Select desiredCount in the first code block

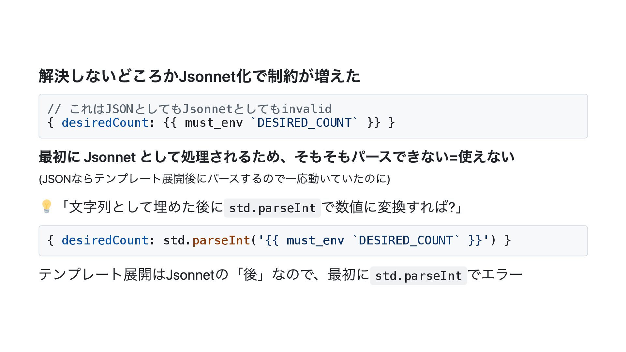tap(105, 123)
